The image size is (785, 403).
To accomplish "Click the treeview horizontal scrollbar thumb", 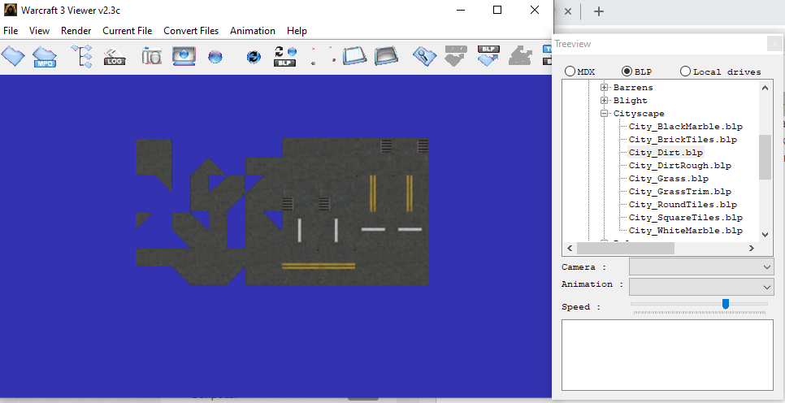I will [625, 248].
